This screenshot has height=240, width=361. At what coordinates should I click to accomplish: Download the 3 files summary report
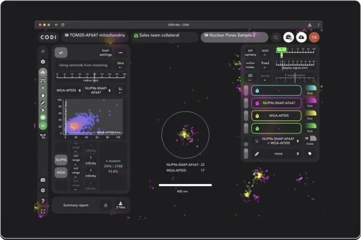(121, 205)
